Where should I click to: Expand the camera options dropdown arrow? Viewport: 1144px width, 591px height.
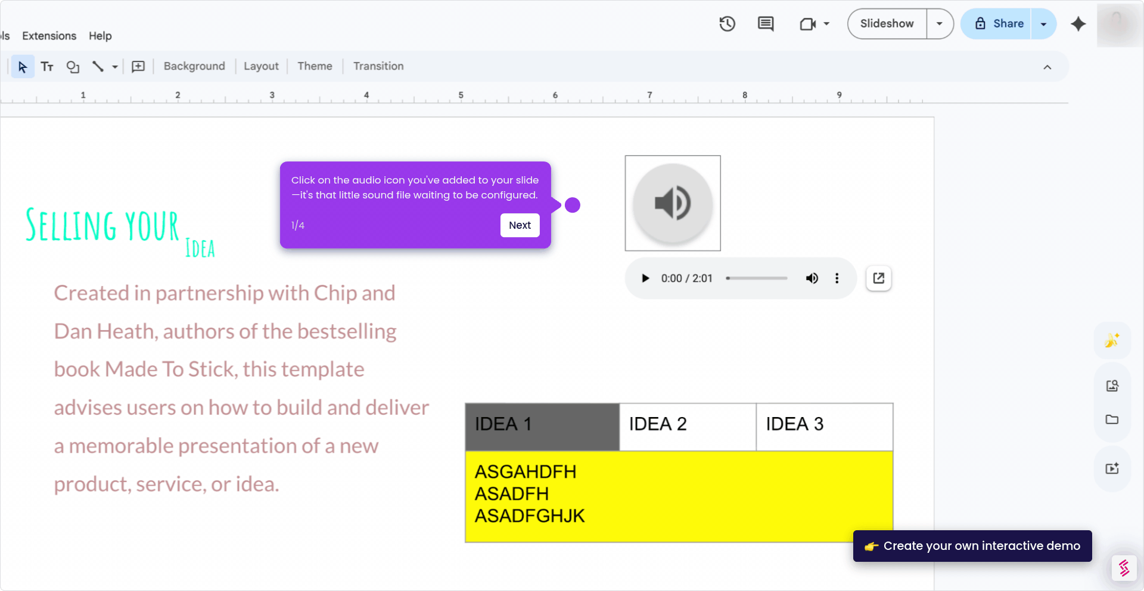826,24
